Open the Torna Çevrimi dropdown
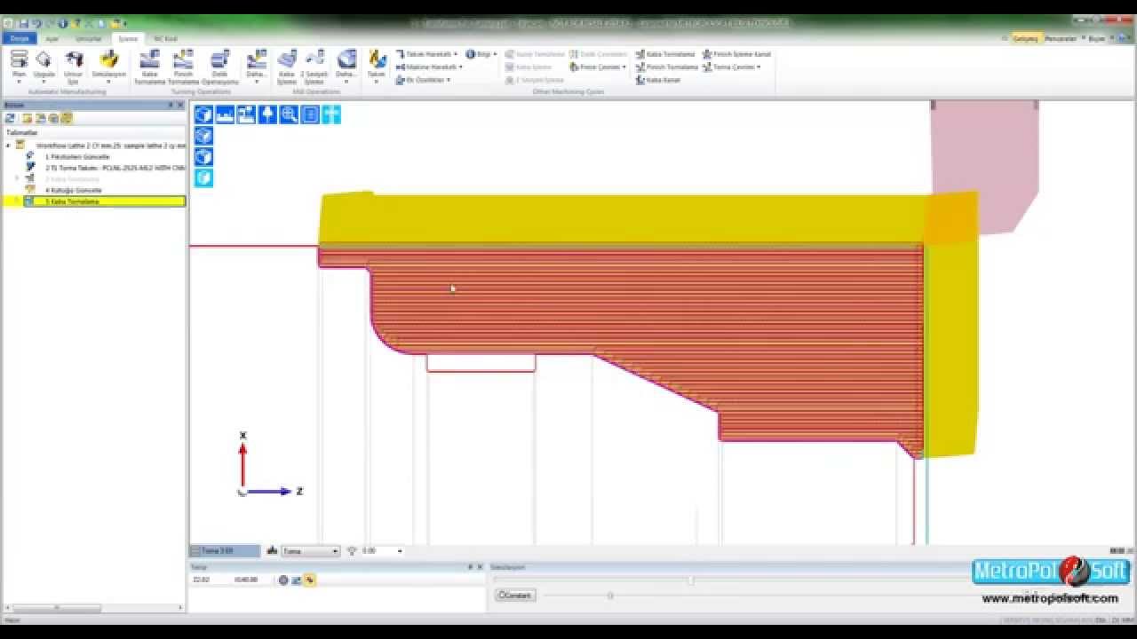The width and height of the screenshot is (1137, 639). 731,67
